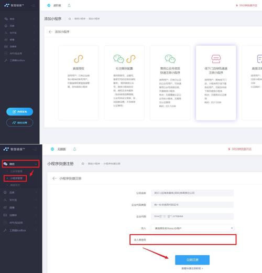Click the WeChat bubbles icon on 社交媒体配置 card
The height and width of the screenshot is (273, 262).
point(118,59)
